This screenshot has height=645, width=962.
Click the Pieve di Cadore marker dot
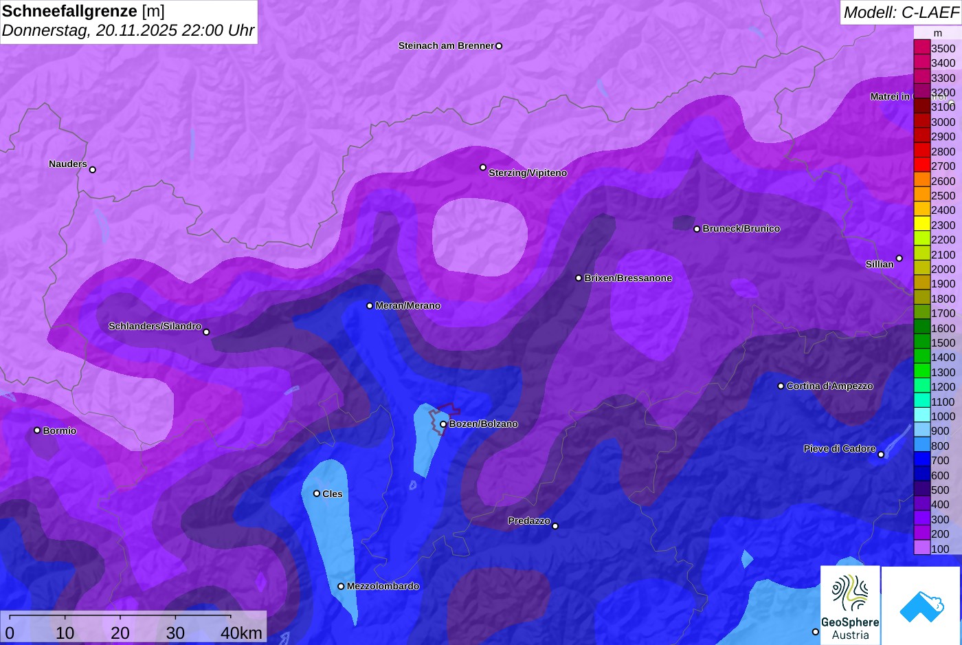click(x=881, y=455)
